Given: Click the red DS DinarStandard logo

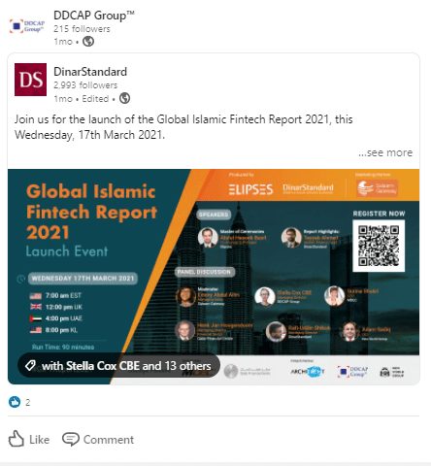Looking at the screenshot, I should [x=30, y=80].
